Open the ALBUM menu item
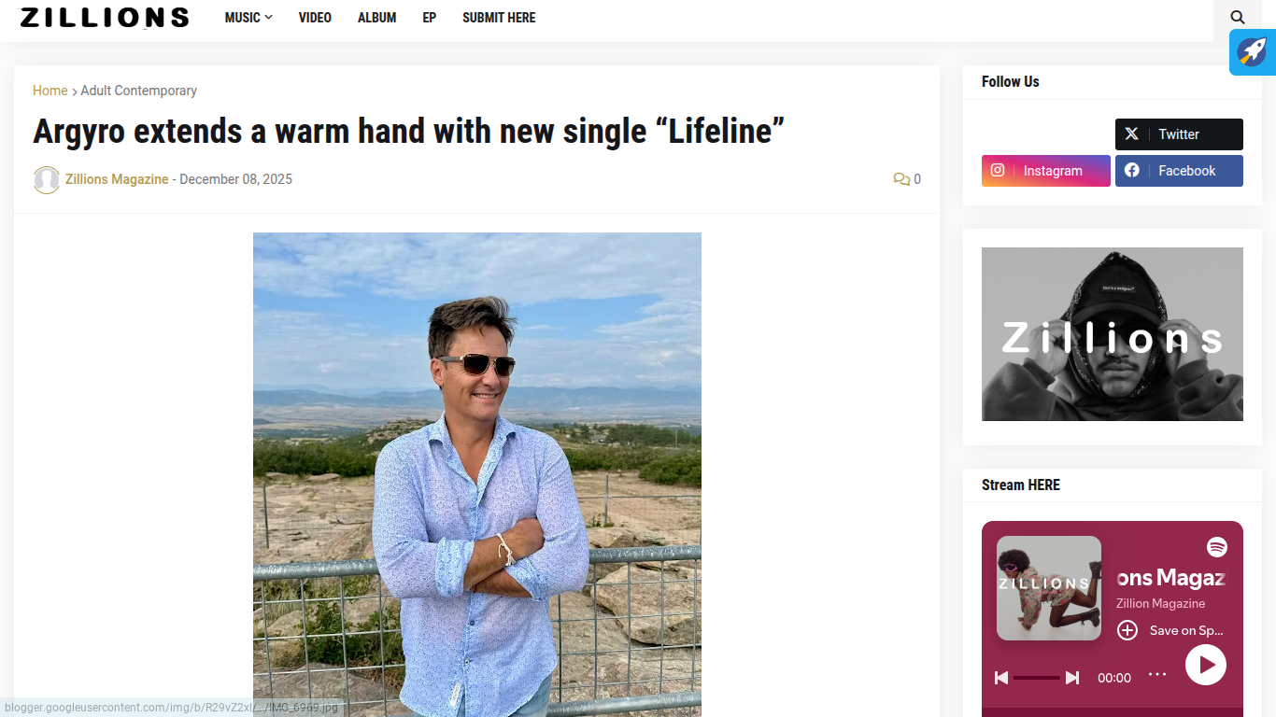Screen dimensions: 1276x717 pos(377,18)
